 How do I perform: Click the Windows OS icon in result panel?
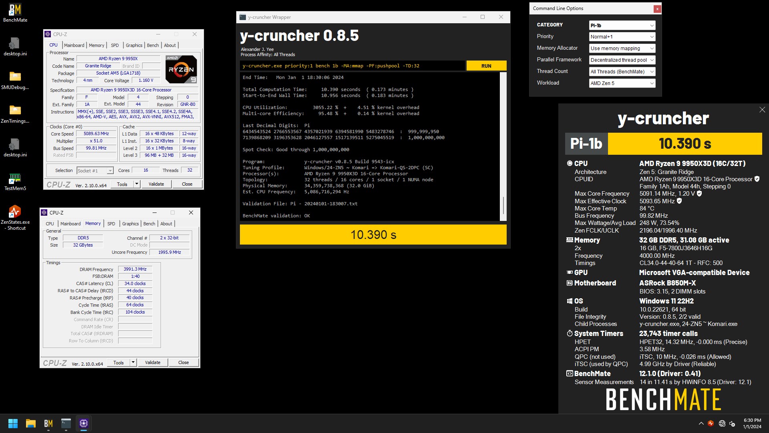[x=570, y=301]
